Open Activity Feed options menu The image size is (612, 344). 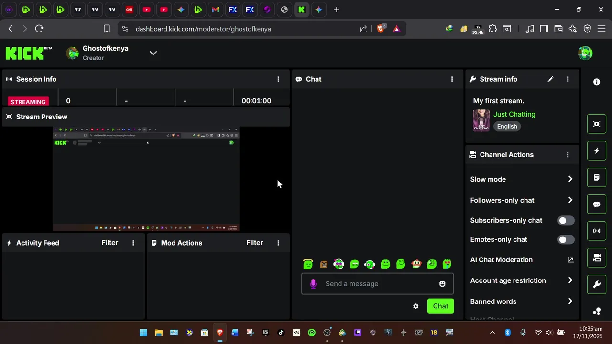[133, 243]
